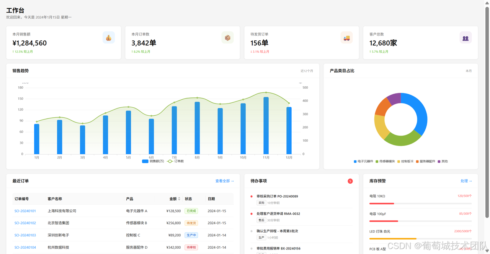This screenshot has width=490, height=254.
Task: Select customer 杭州数据科技
Action: pos(59,248)
